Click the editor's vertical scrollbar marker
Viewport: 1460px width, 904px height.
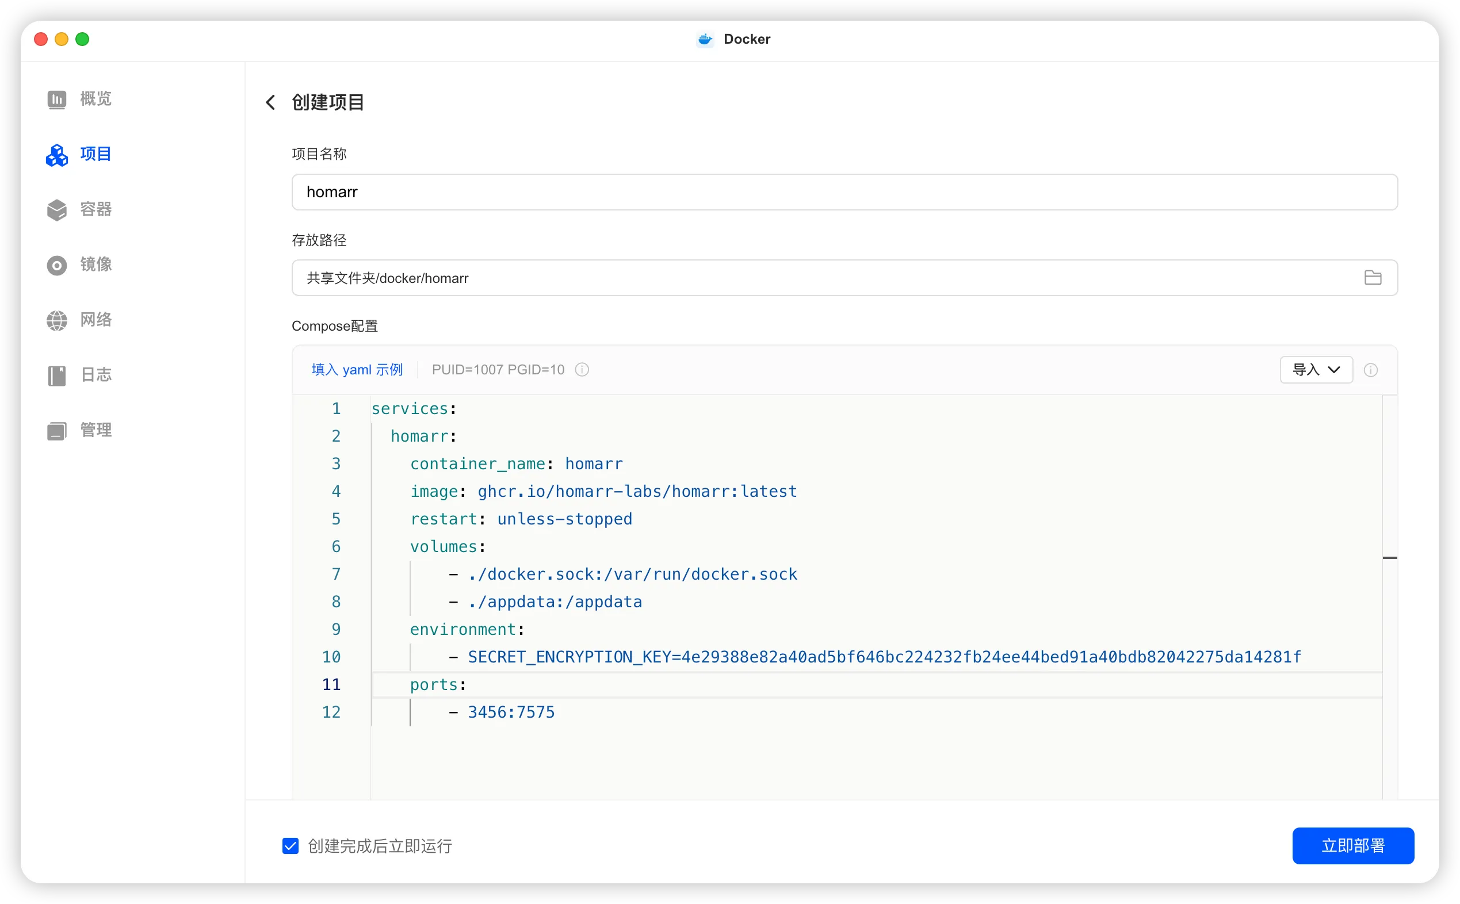coord(1389,558)
